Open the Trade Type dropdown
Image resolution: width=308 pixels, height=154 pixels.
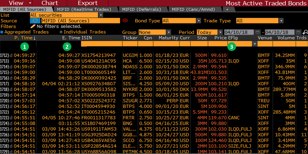(273, 21)
